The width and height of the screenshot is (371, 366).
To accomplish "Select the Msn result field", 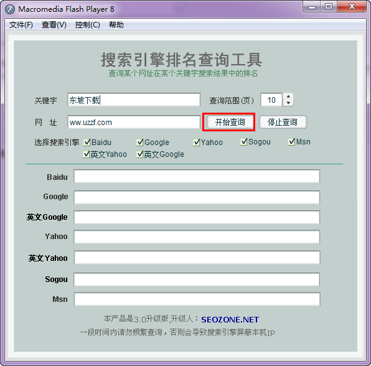I will [197, 299].
